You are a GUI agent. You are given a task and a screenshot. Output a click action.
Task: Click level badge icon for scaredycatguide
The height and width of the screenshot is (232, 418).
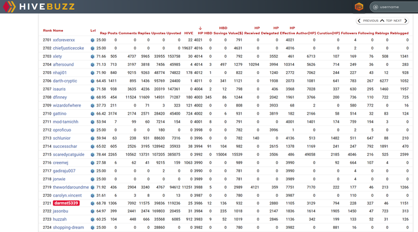click(x=93, y=155)
